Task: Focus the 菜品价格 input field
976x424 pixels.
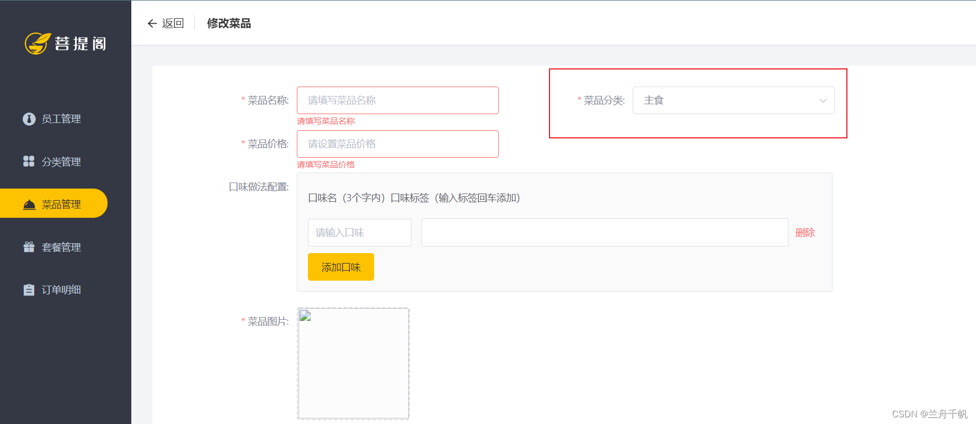Action: 398,144
